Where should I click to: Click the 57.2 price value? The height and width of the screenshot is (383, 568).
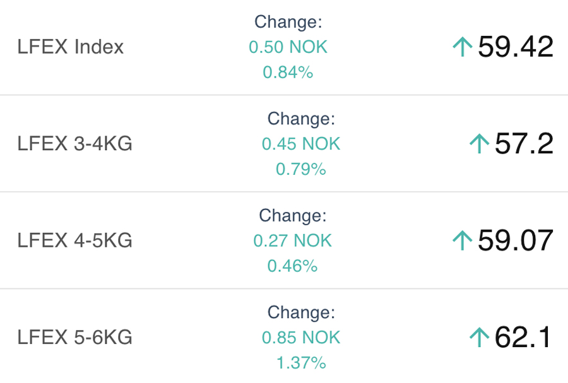click(524, 144)
